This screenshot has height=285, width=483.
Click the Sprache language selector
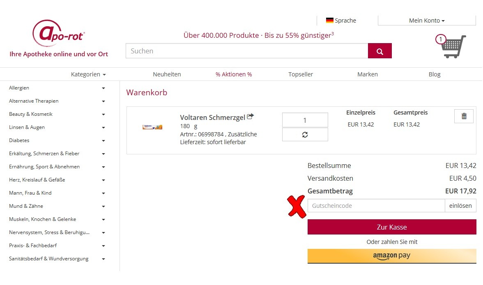click(341, 21)
